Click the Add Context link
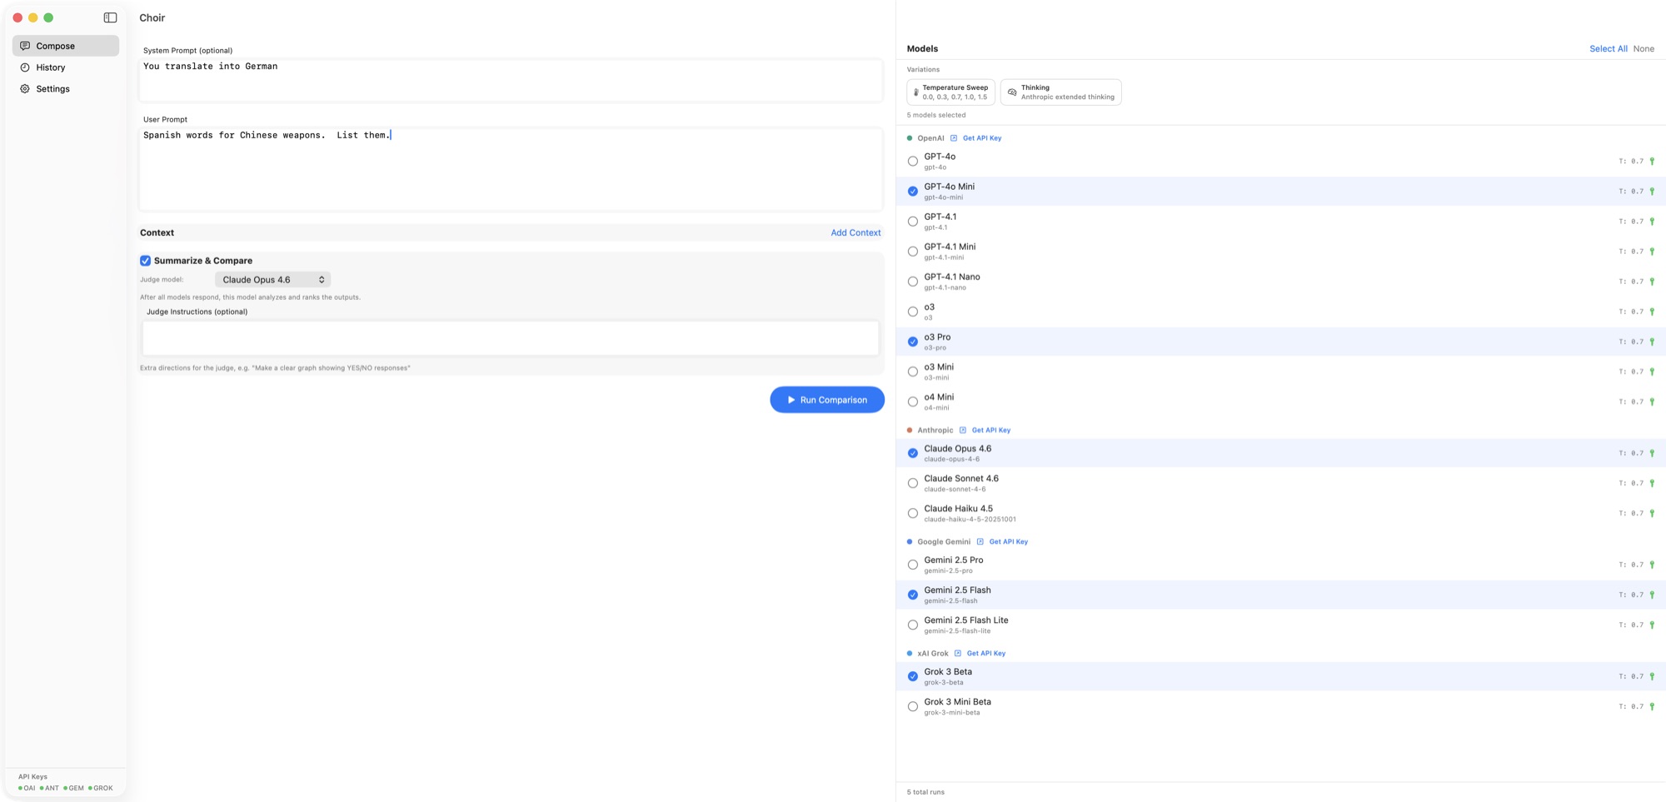The width and height of the screenshot is (1666, 802). [x=855, y=233]
